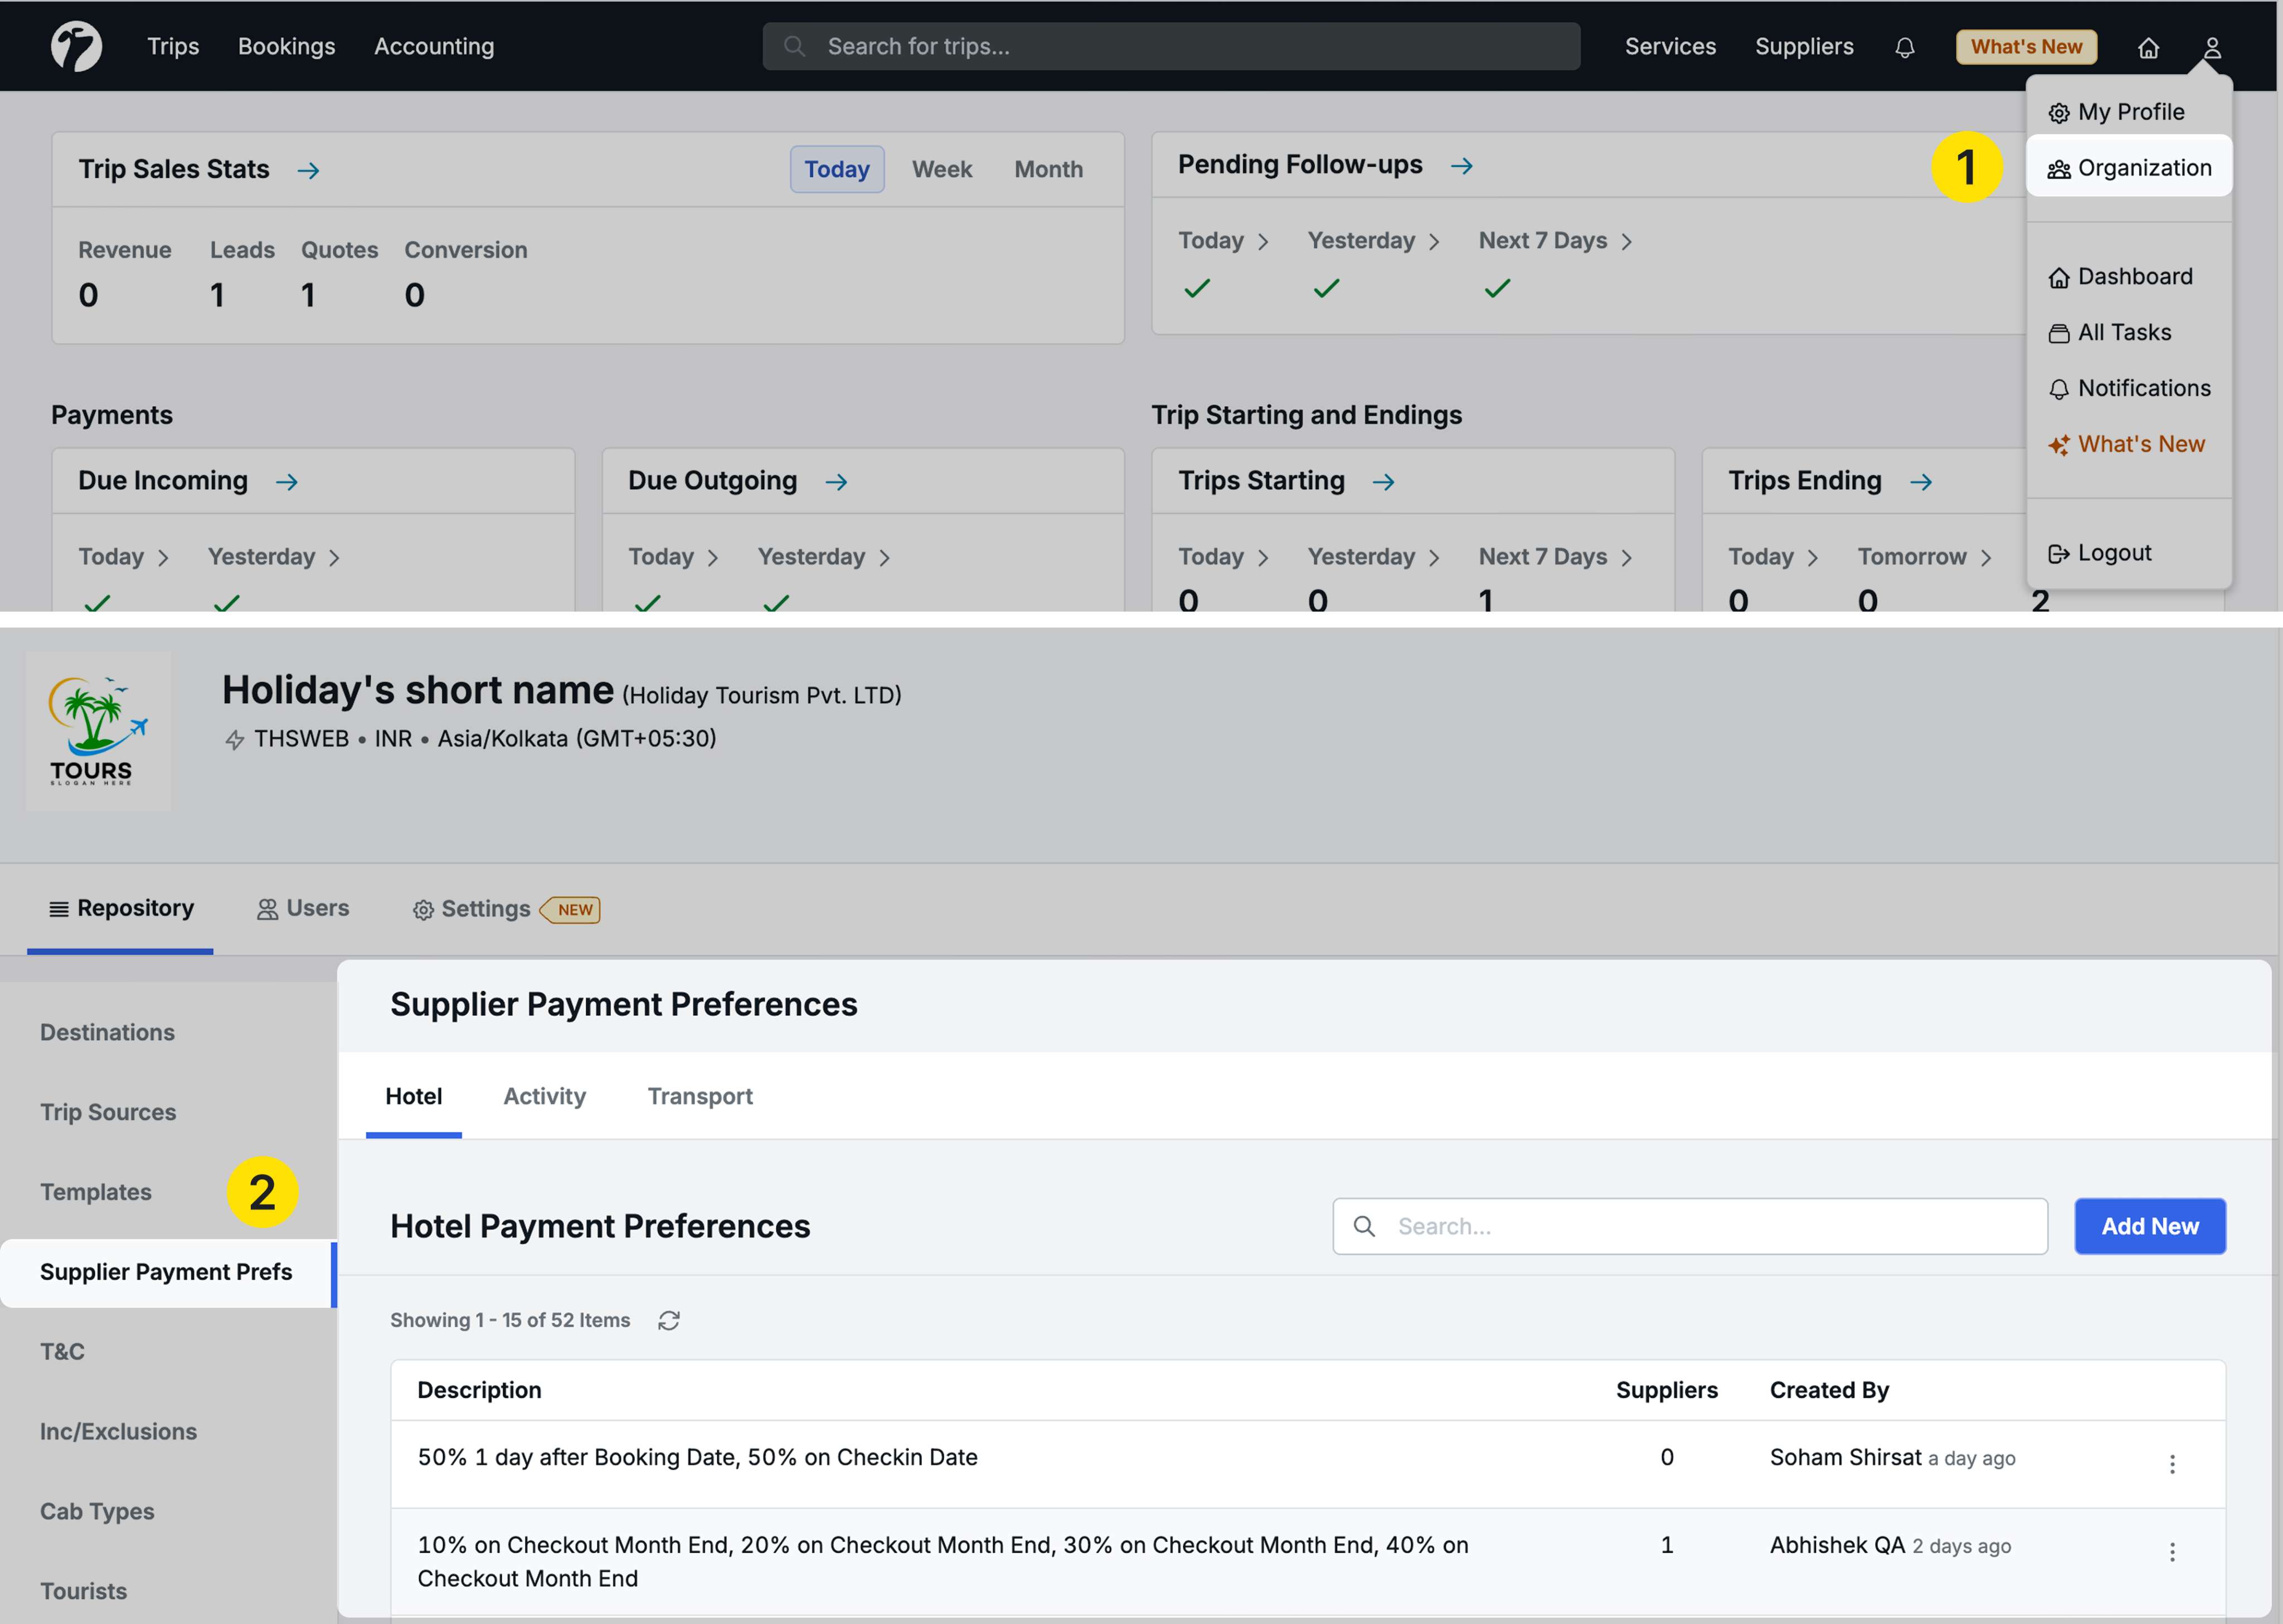This screenshot has height=1624, width=2283.
Task: Select Today in sales stats period
Action: tap(837, 169)
